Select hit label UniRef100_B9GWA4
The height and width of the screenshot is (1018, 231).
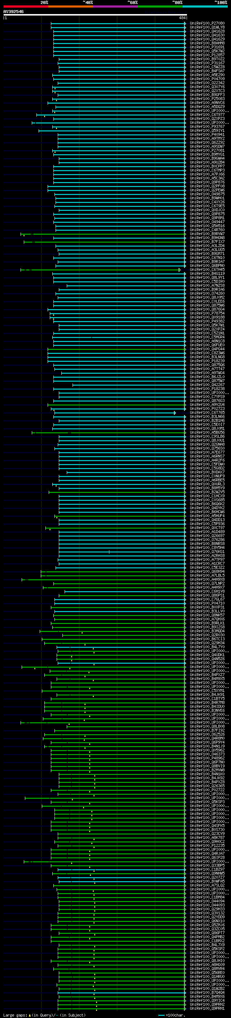pyautogui.click(x=207, y=159)
